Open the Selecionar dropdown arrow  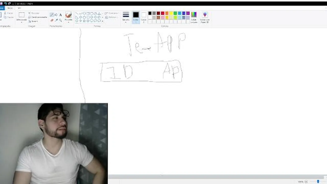21,22
